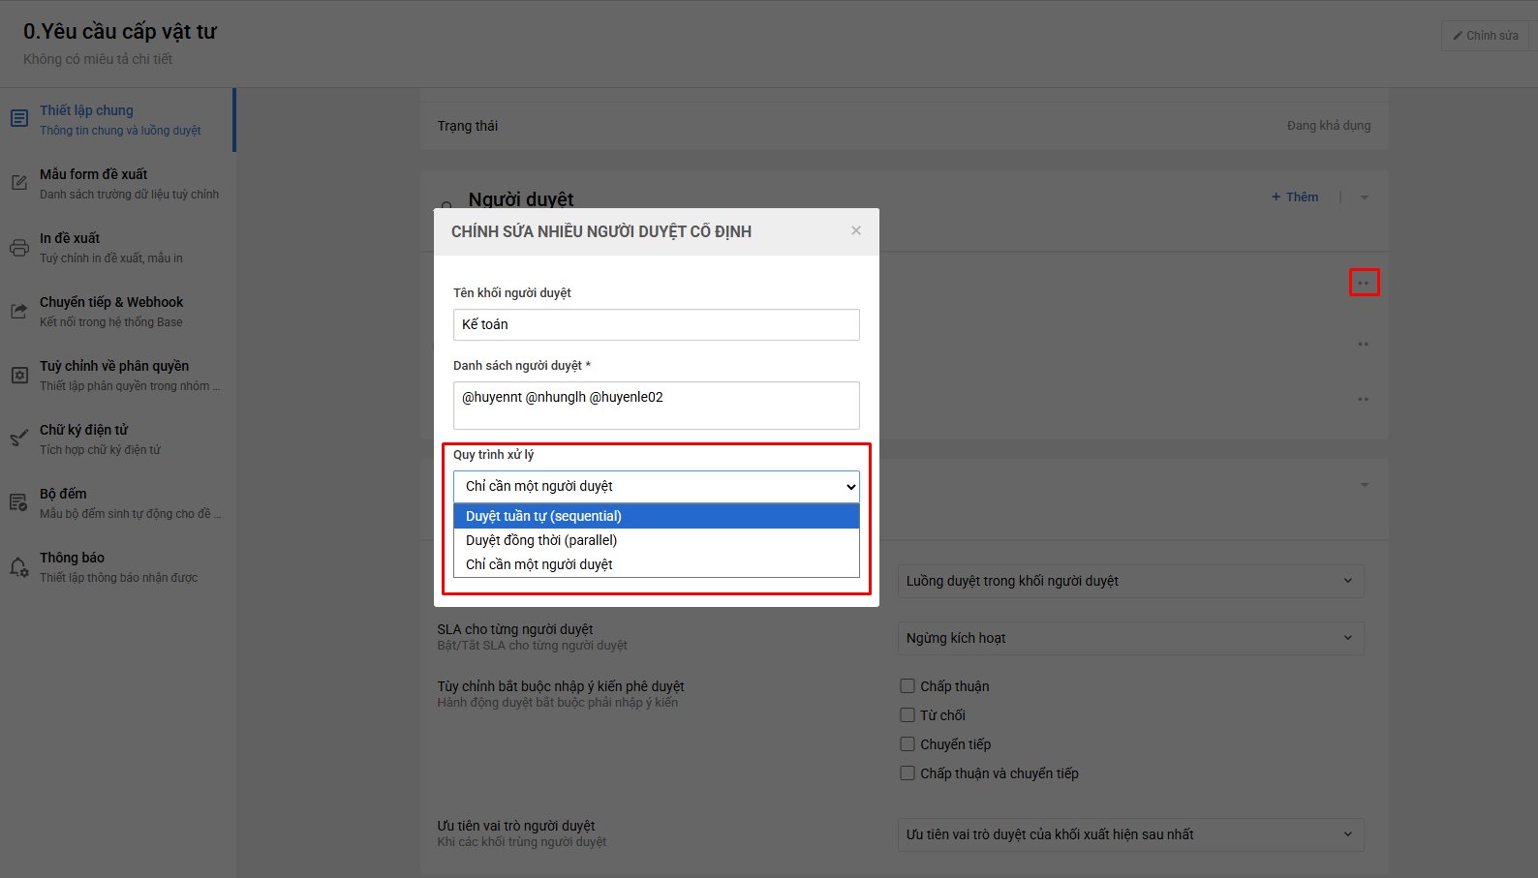Click the Đang khả dụng status text
The height and width of the screenshot is (878, 1538).
[1329, 126]
